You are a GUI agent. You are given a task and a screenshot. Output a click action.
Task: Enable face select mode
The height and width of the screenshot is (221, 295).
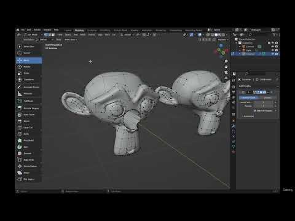[x=53, y=35]
